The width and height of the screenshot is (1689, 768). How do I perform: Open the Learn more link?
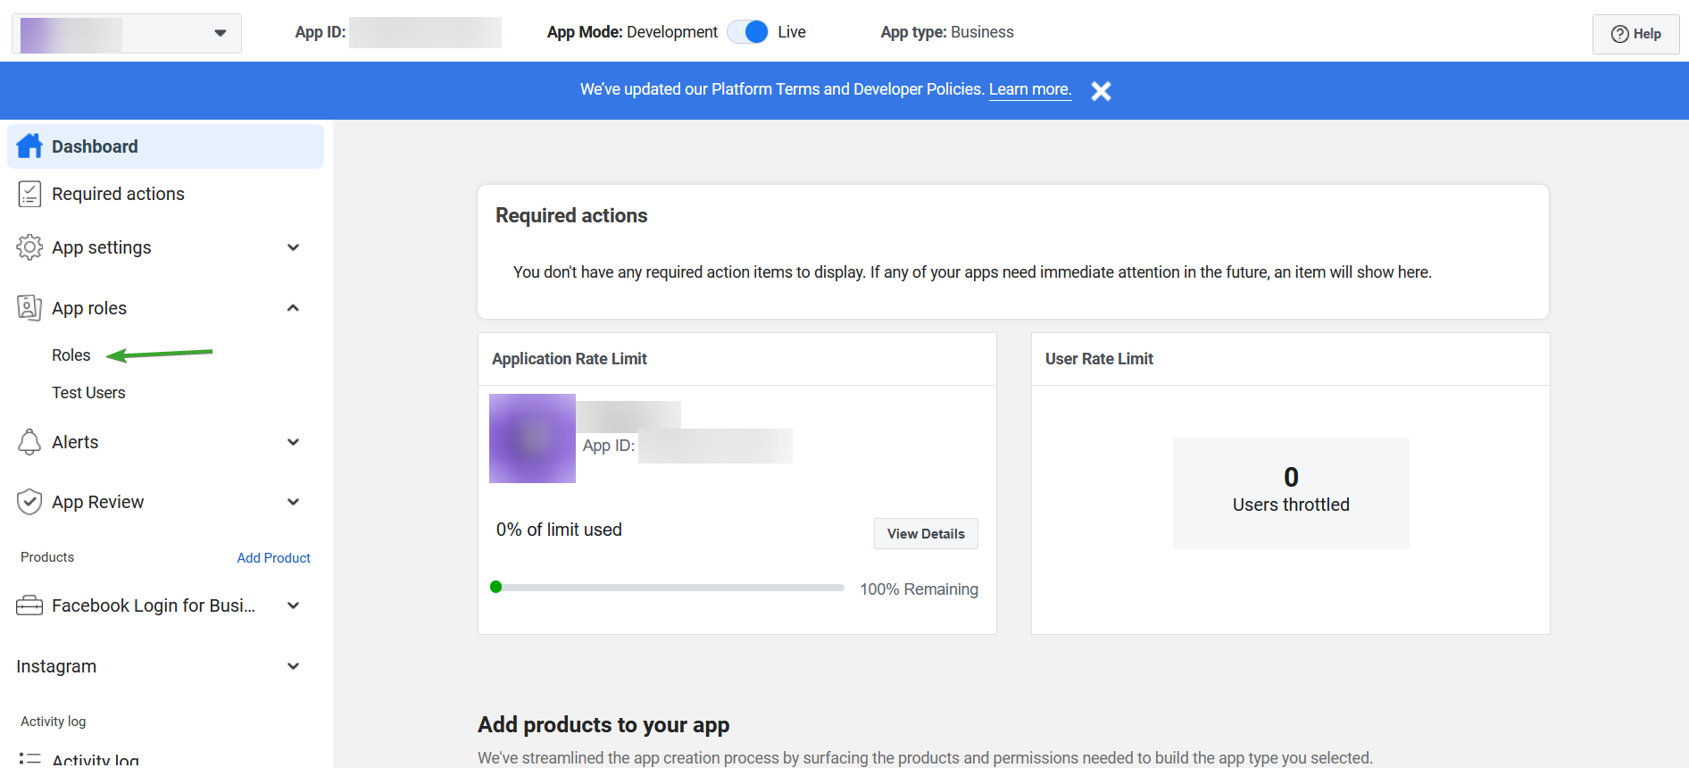pos(1029,89)
